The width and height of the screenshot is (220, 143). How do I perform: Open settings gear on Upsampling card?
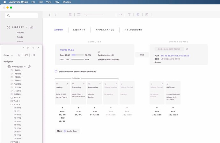89,84
